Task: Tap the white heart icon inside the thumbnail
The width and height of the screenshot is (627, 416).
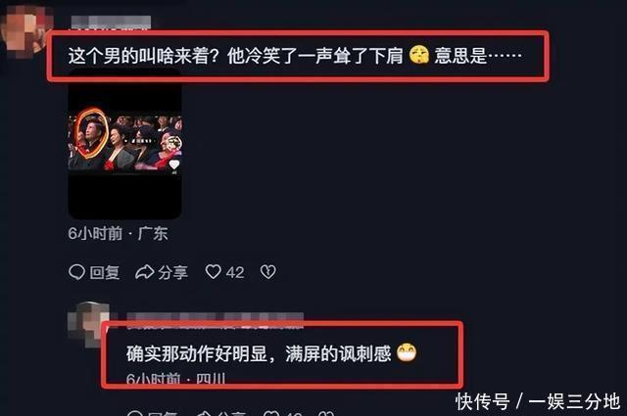Action: click(x=174, y=164)
